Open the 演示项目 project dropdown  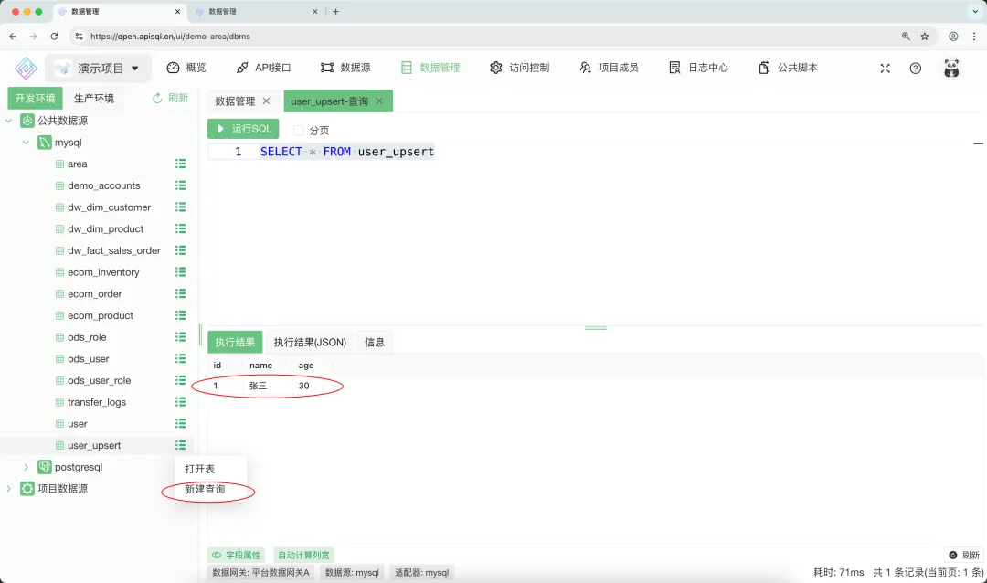(x=96, y=68)
